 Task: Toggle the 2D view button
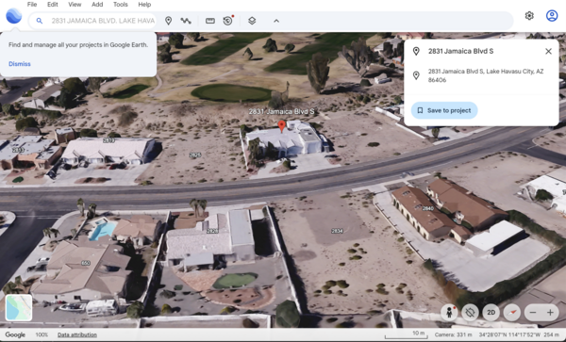[491, 312]
